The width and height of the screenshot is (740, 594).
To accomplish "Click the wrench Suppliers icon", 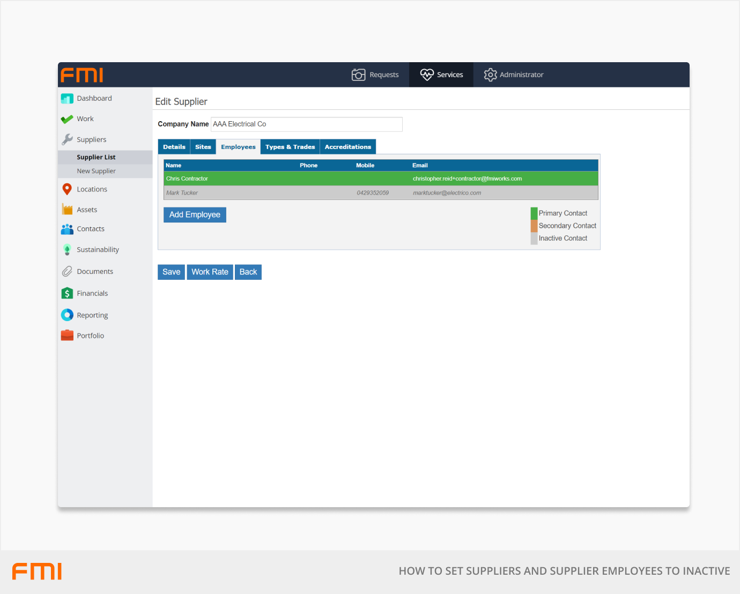I will (x=67, y=139).
